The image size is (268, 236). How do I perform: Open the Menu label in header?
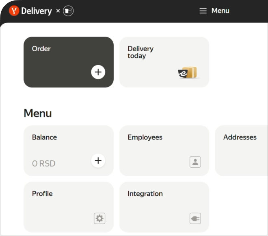(220, 11)
